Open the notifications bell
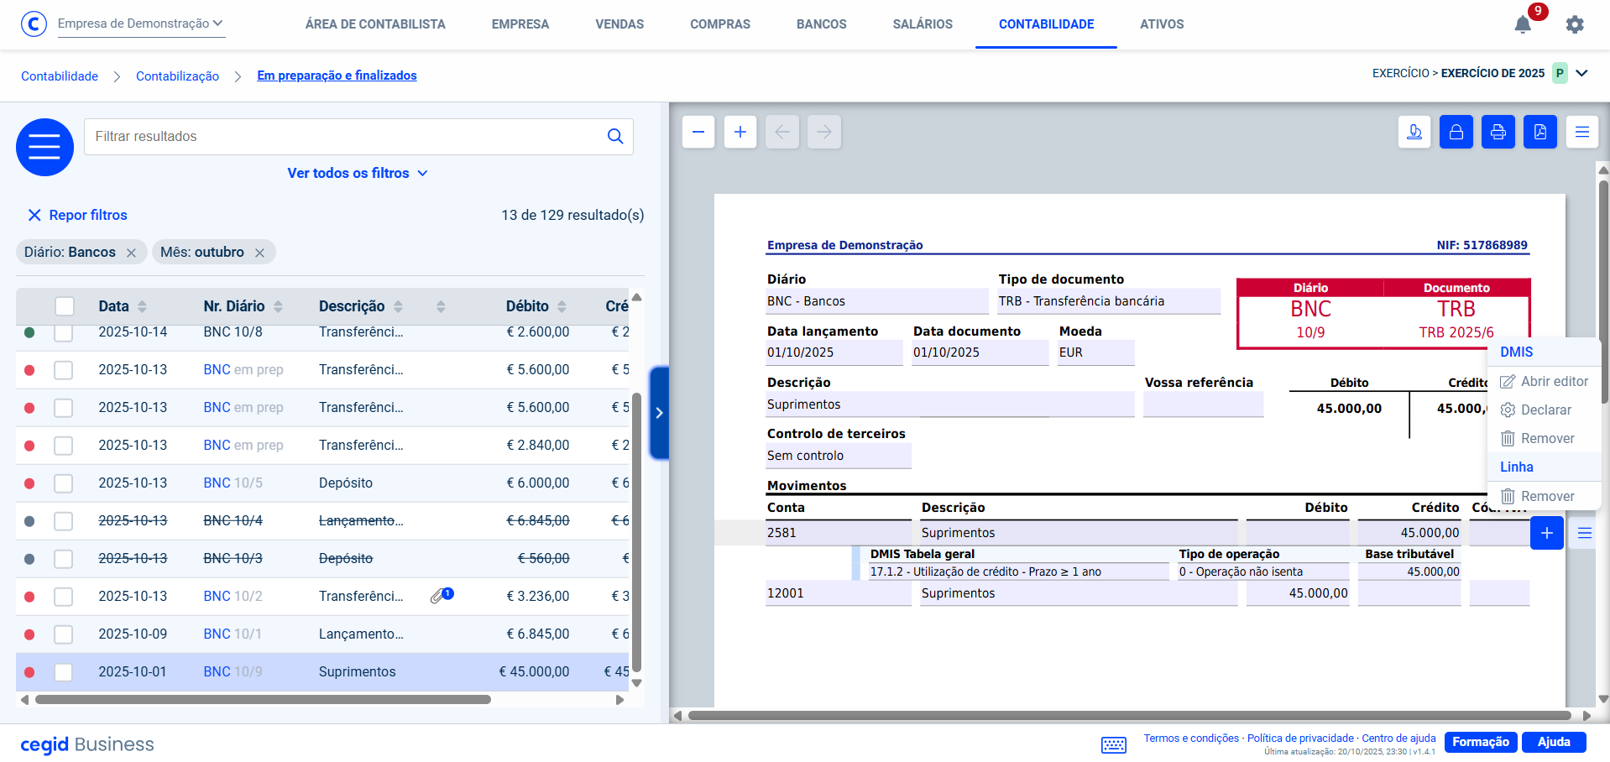The height and width of the screenshot is (762, 1610). (x=1523, y=24)
